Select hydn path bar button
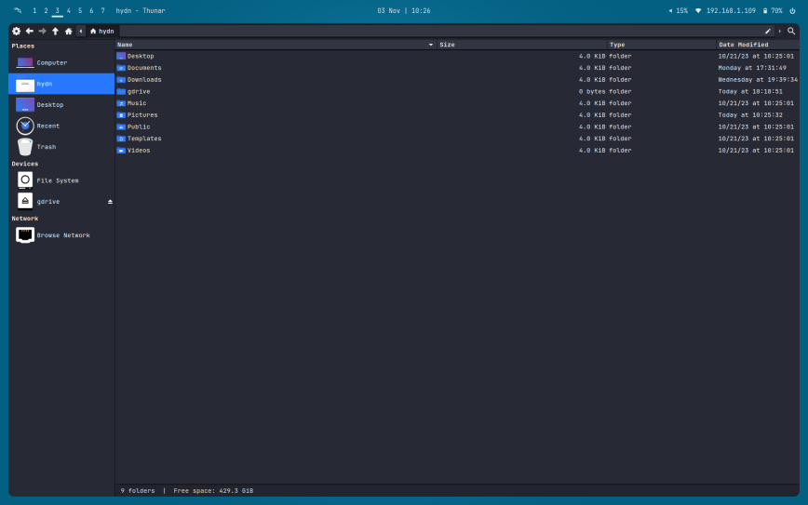808x505 pixels. [x=102, y=32]
